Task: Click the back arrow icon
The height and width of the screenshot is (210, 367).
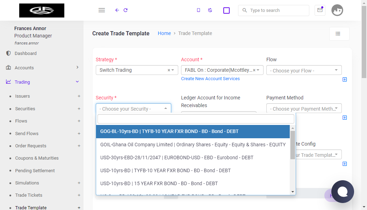Action: click(117, 10)
